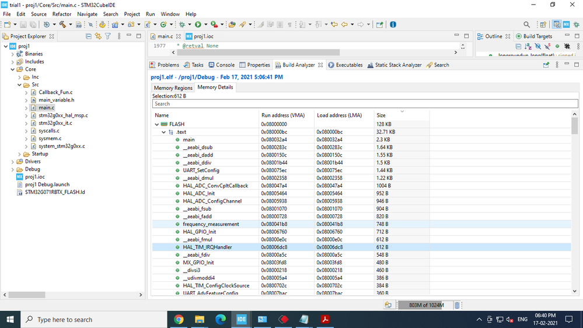Collapse the FLASH memory region row
Image resolution: width=583 pixels, height=328 pixels.
tap(156, 124)
